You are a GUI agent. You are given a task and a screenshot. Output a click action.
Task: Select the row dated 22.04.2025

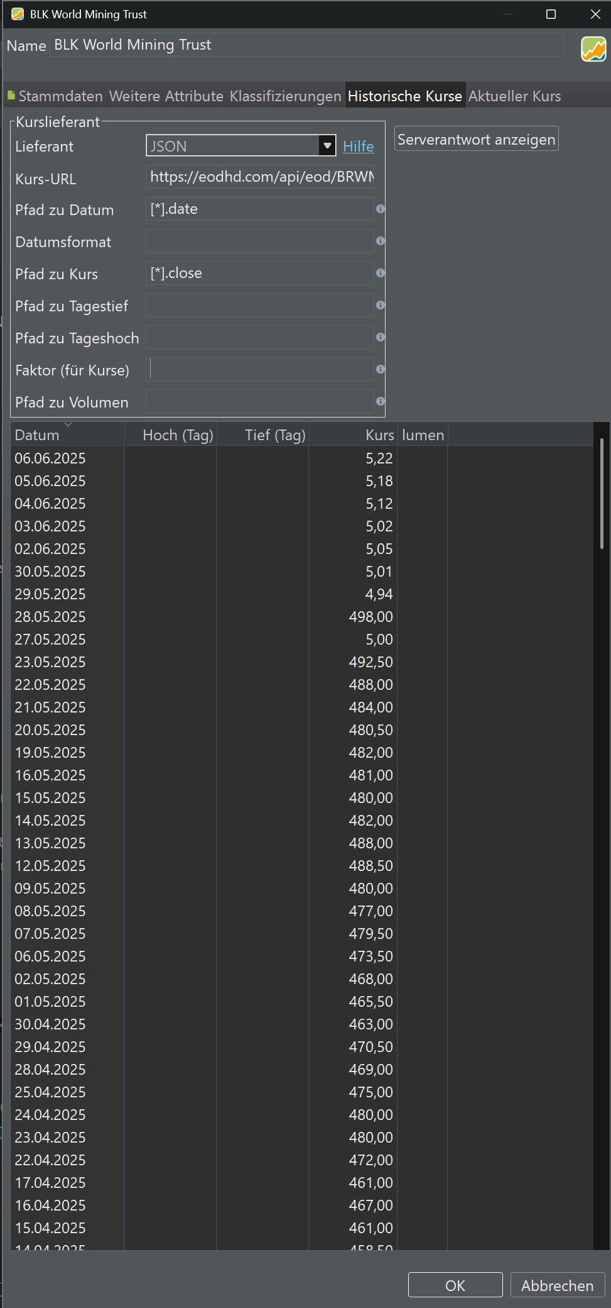tap(302, 1160)
